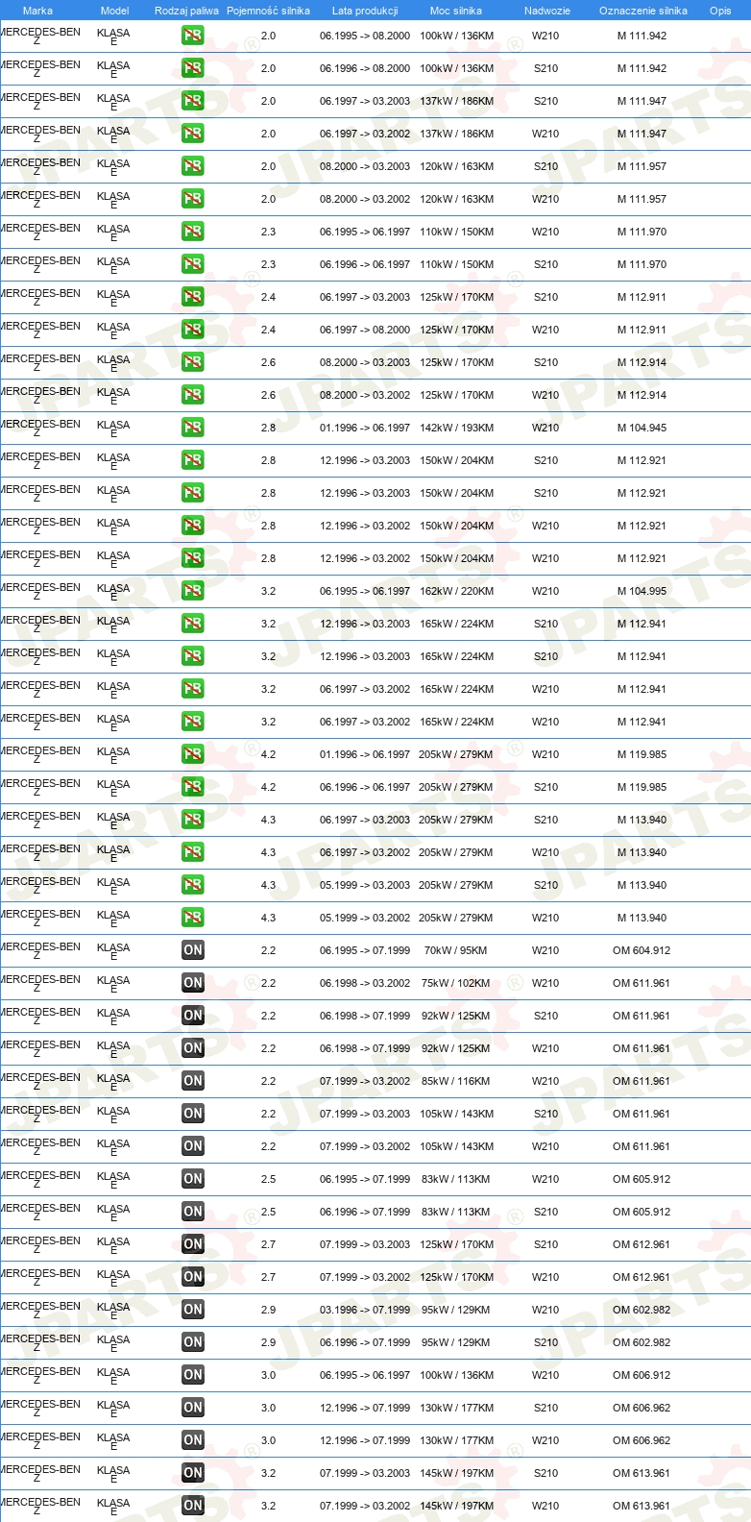
Task: Click W210 body cell in the OM 604.912 row
Action: (545, 950)
